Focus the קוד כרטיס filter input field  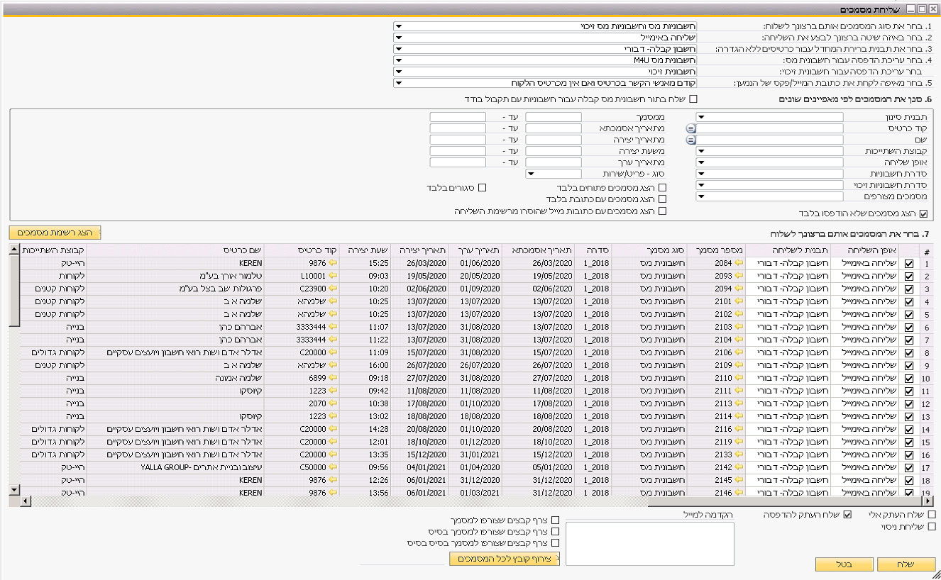770,128
